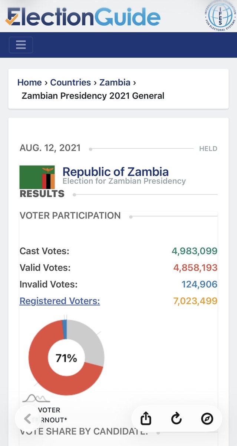
Task: Tap the Cast Votes value 4,983,099
Action: [195, 251]
